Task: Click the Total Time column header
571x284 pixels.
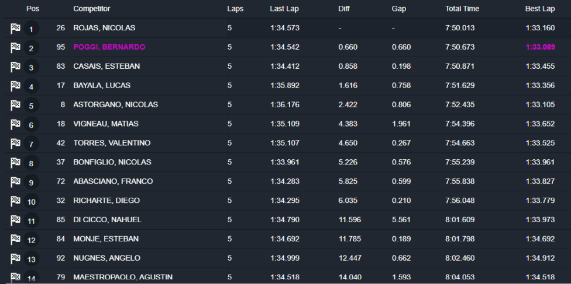Action: pyautogui.click(x=462, y=9)
